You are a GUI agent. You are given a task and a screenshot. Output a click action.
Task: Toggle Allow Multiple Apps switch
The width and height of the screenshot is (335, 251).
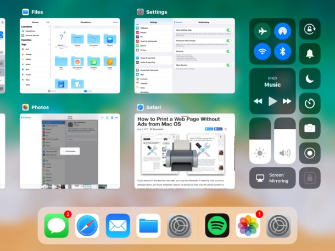(229, 30)
